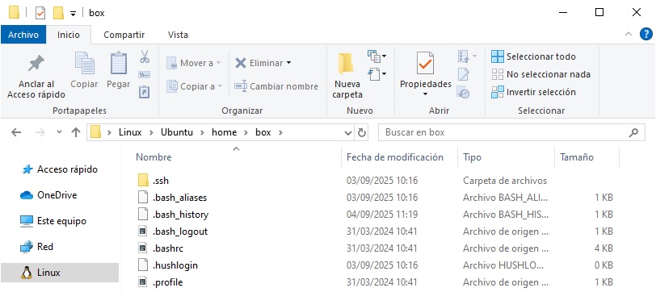This screenshot has height=292, width=656.
Task: Sort by the Fecha de modificación column
Action: tap(394, 157)
